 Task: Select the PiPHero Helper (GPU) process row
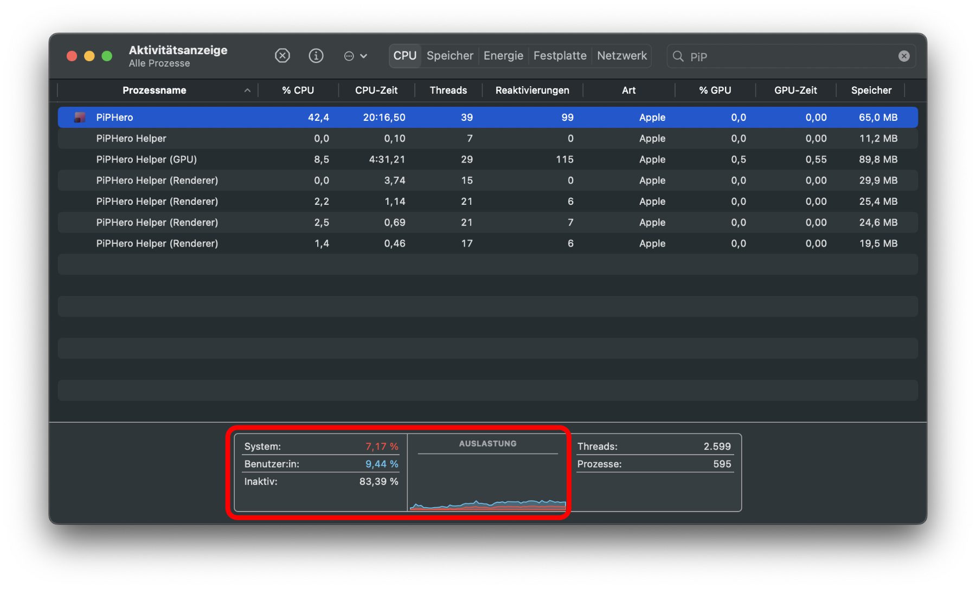[x=146, y=159]
